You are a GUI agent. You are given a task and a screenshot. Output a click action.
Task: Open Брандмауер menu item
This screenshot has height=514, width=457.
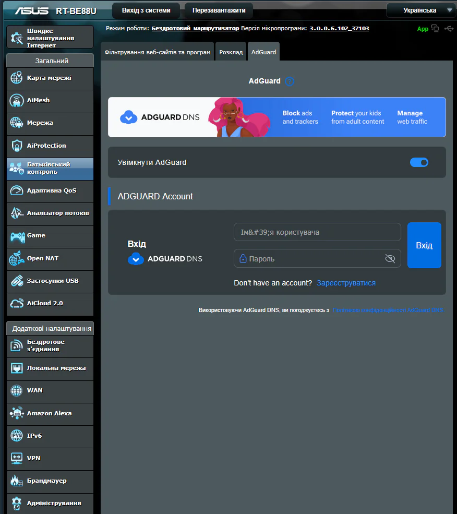[x=50, y=482]
